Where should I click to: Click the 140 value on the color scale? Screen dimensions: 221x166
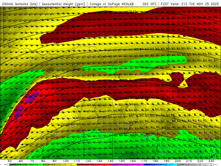pos(110,161)
